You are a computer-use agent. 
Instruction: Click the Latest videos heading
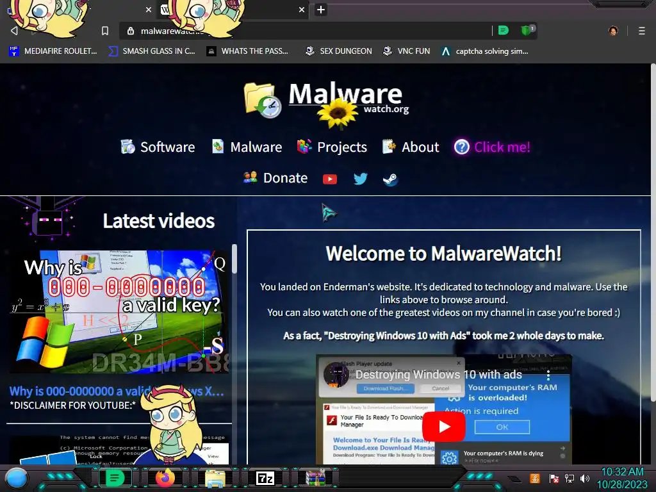coord(159,221)
